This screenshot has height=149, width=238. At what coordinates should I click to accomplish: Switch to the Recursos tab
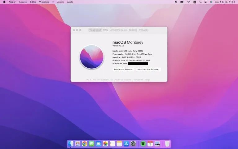144,30
